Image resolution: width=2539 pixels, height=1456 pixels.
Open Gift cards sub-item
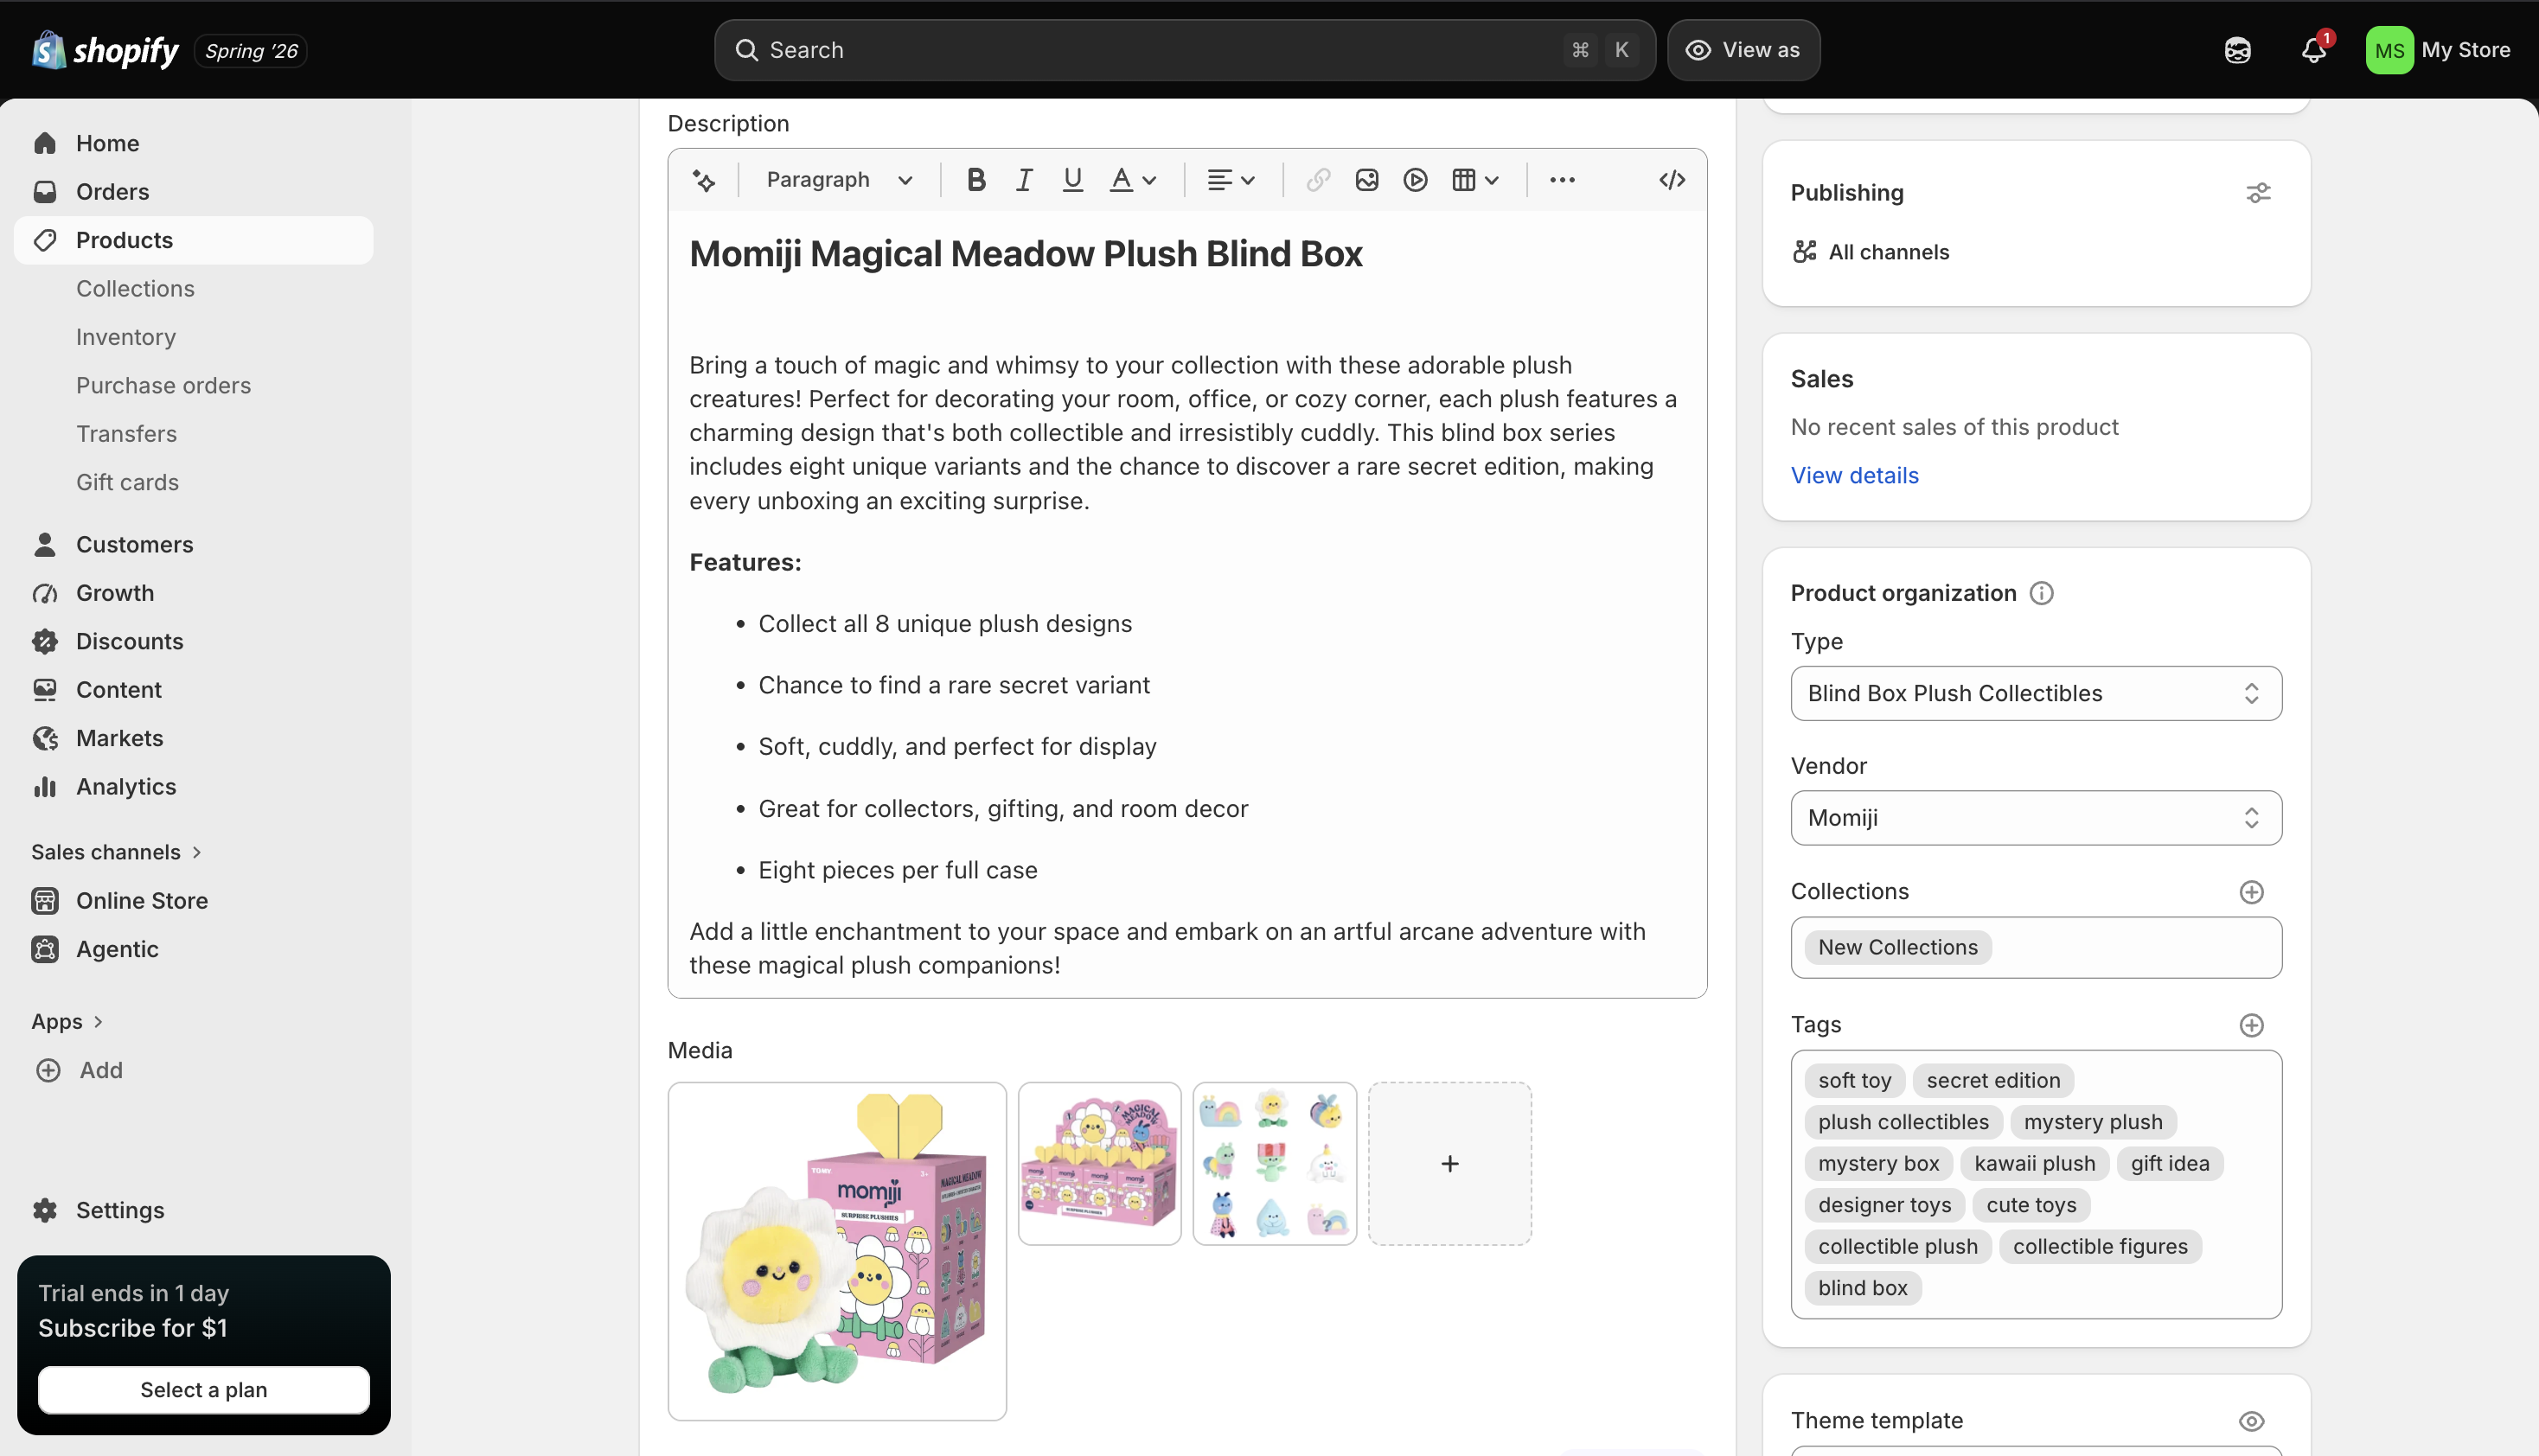click(x=127, y=482)
